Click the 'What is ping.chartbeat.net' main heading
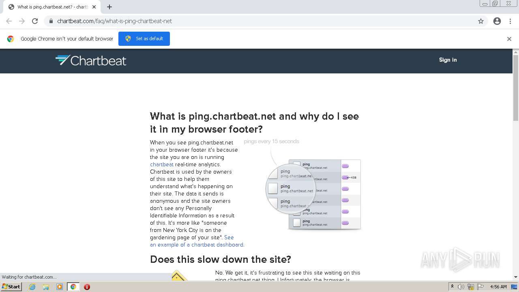The width and height of the screenshot is (519, 292). 254,122
